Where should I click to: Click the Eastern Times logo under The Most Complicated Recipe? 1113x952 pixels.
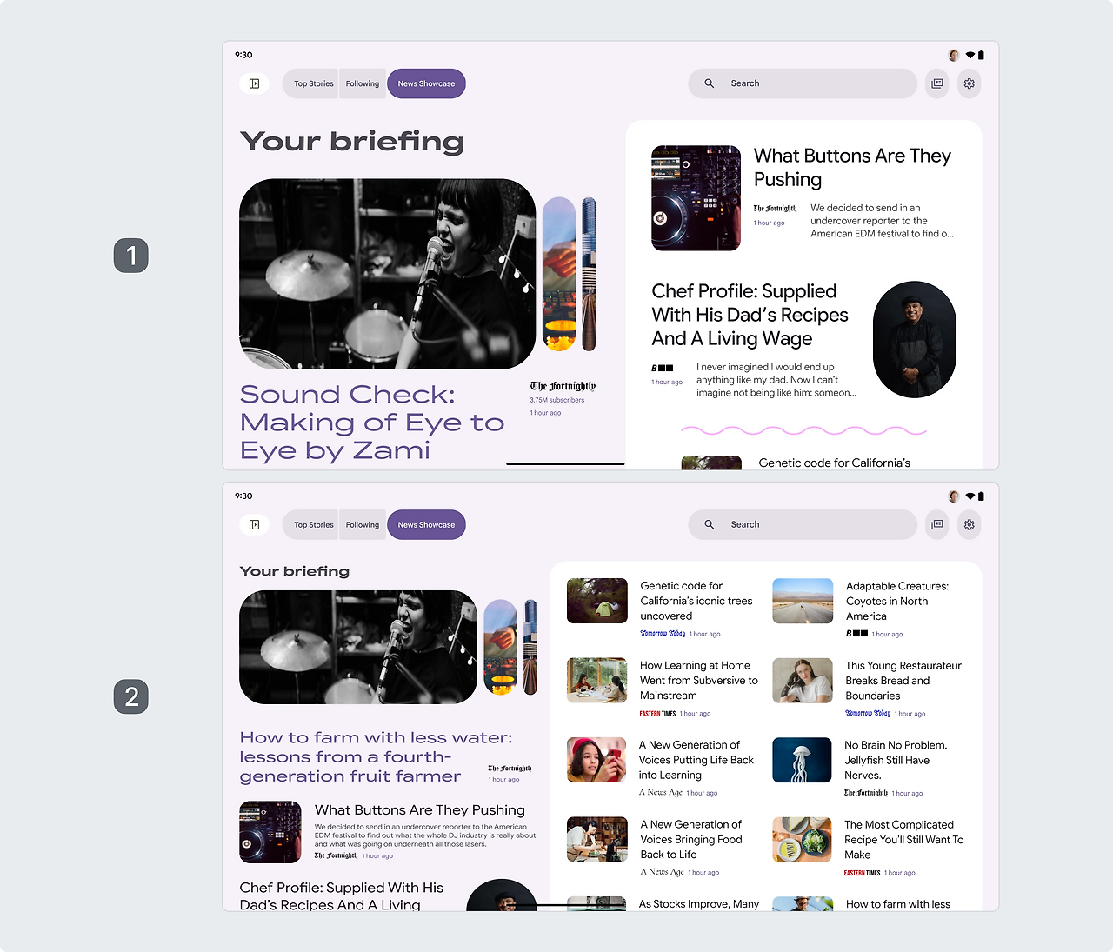pos(863,873)
